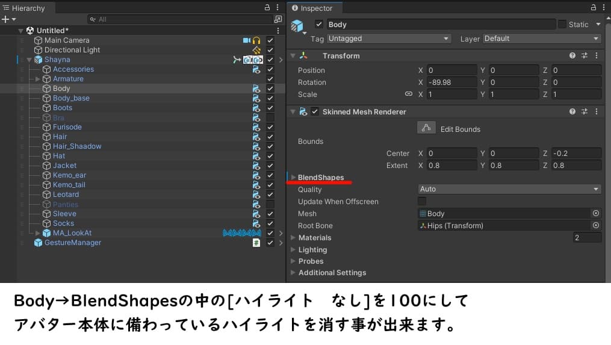Toggle the Static checkbox for Body
The image size is (611, 345).
562,25
